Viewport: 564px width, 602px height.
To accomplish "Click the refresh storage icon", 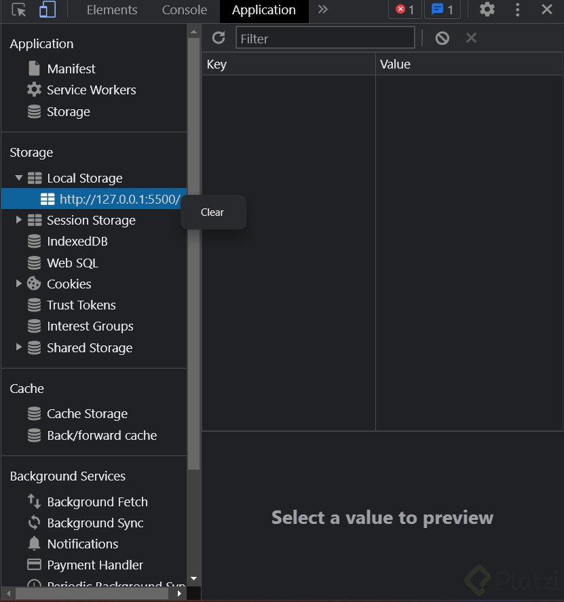I will pos(218,38).
